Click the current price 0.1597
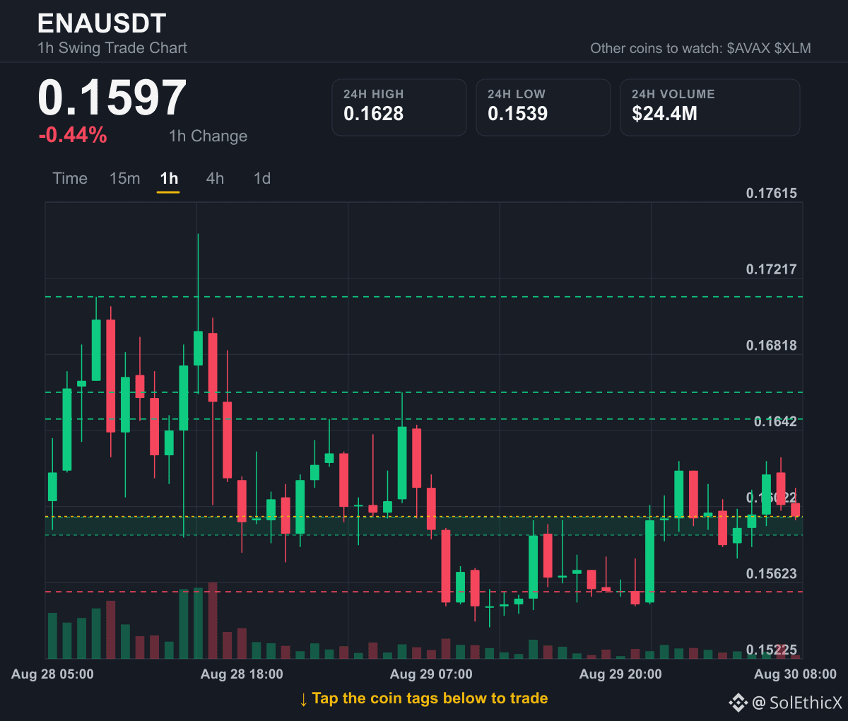Viewport: 848px width, 721px height. [112, 98]
